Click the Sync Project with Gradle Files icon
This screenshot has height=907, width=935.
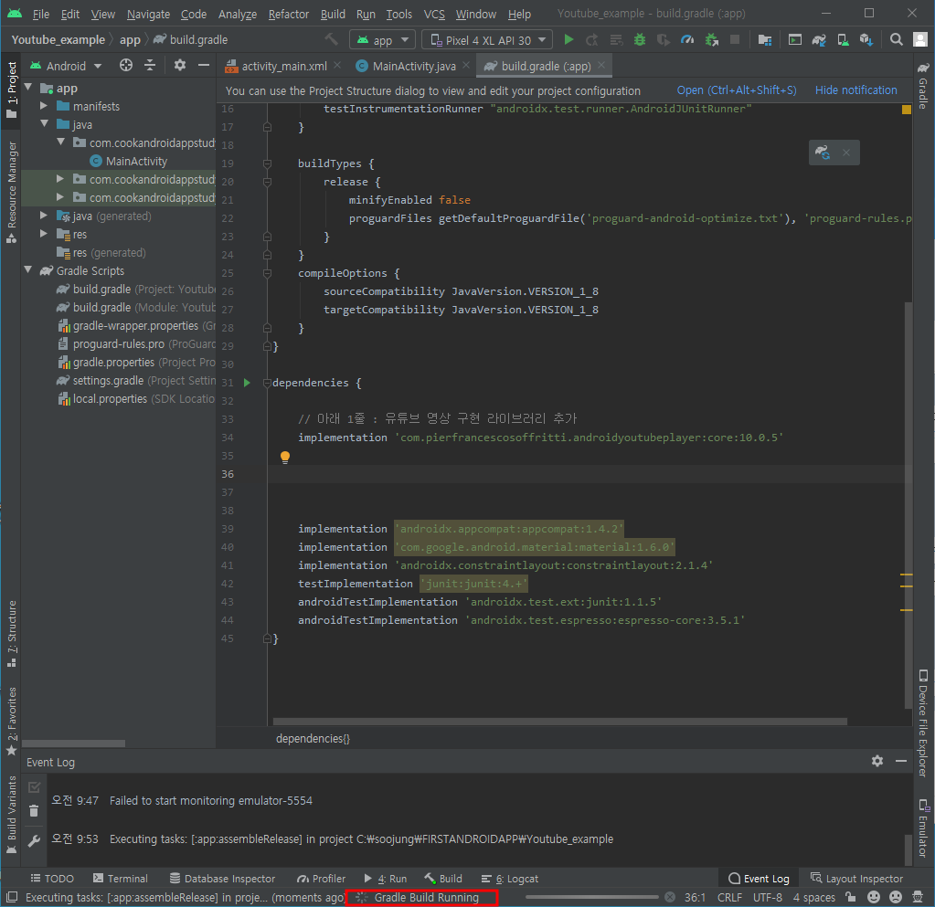point(819,40)
